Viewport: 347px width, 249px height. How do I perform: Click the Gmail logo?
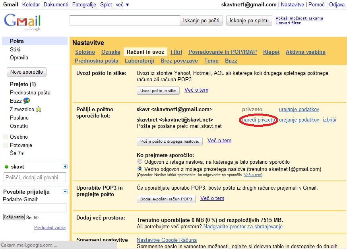(x=22, y=22)
